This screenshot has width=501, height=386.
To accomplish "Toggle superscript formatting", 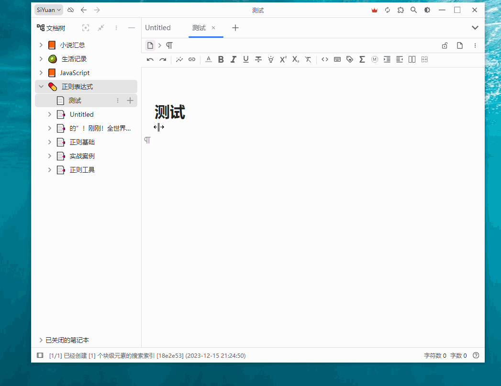I will click(x=283, y=59).
